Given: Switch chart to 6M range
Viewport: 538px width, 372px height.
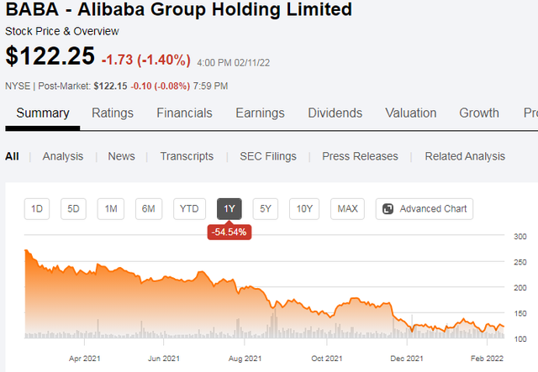Looking at the screenshot, I should click(149, 209).
